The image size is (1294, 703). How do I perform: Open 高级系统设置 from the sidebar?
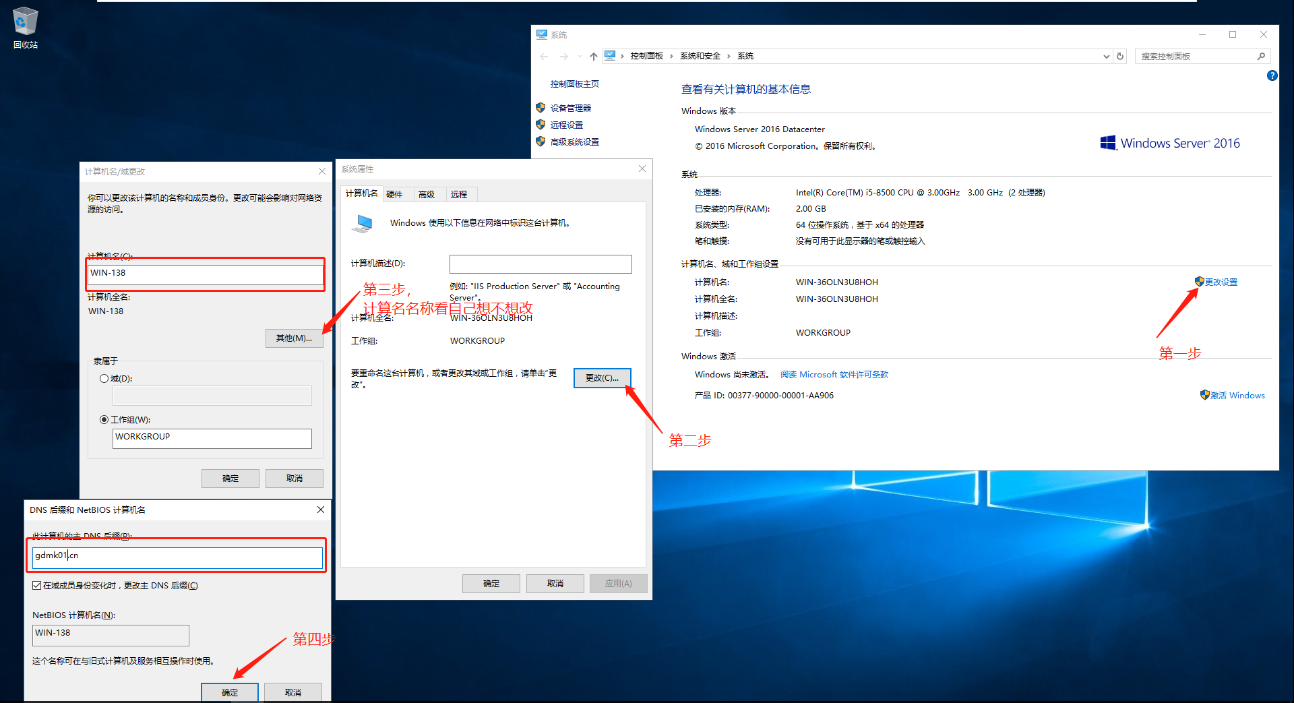coord(574,141)
